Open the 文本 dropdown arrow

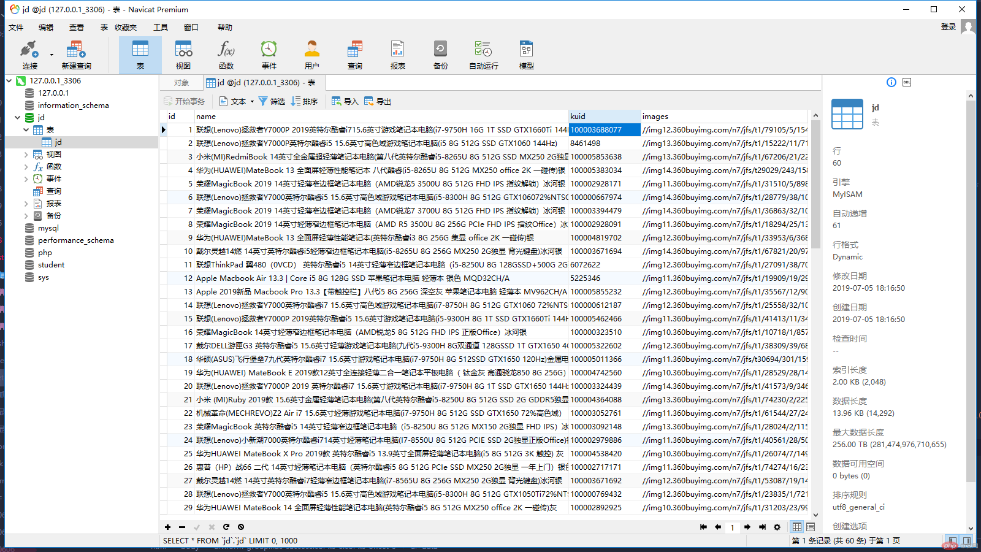tap(252, 102)
